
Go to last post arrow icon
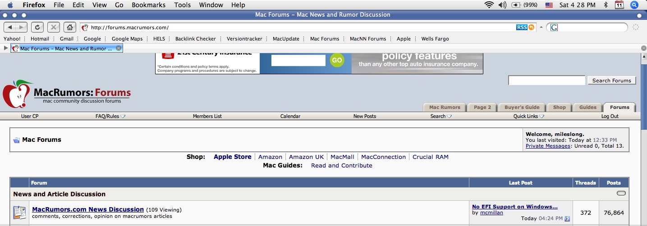pyautogui.click(x=567, y=219)
